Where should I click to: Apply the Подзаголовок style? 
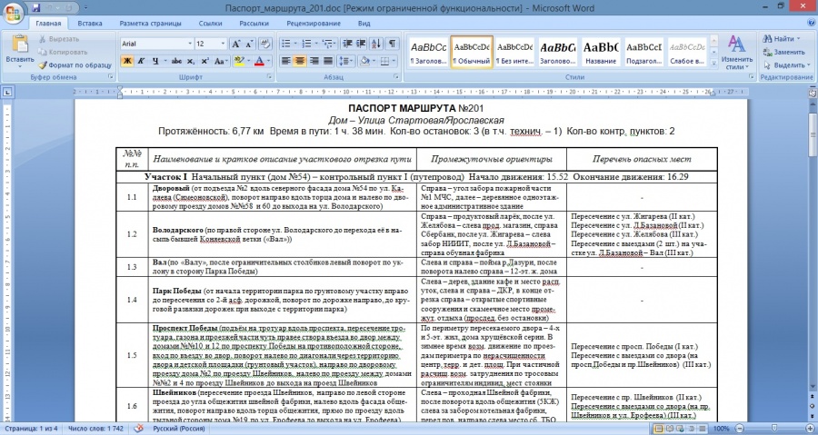pyautogui.click(x=643, y=52)
